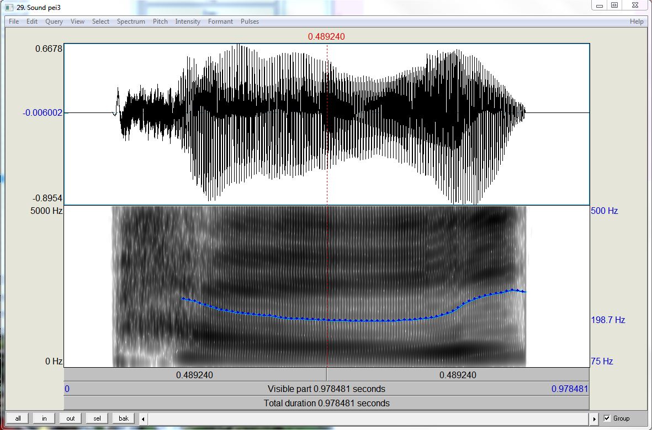
Task: Click the -0.006002 amplitude label
Action: [x=43, y=113]
